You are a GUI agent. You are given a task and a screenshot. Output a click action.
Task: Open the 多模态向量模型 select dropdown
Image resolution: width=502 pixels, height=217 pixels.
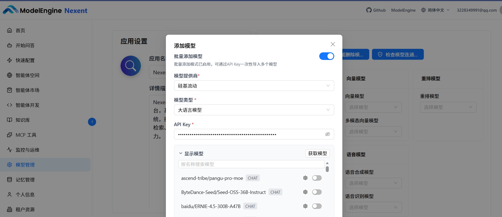click(373, 132)
